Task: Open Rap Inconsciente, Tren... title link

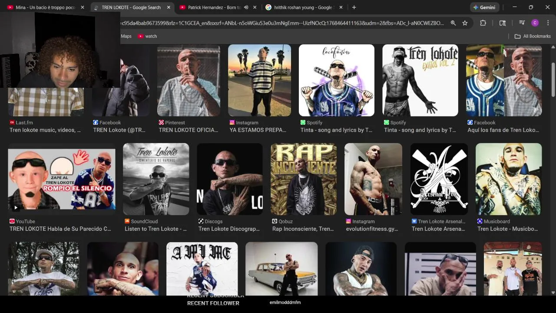Action: click(x=303, y=229)
